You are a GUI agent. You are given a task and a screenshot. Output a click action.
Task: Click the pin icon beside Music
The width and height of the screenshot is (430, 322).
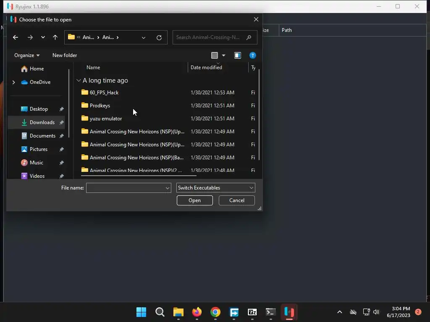[x=62, y=163]
